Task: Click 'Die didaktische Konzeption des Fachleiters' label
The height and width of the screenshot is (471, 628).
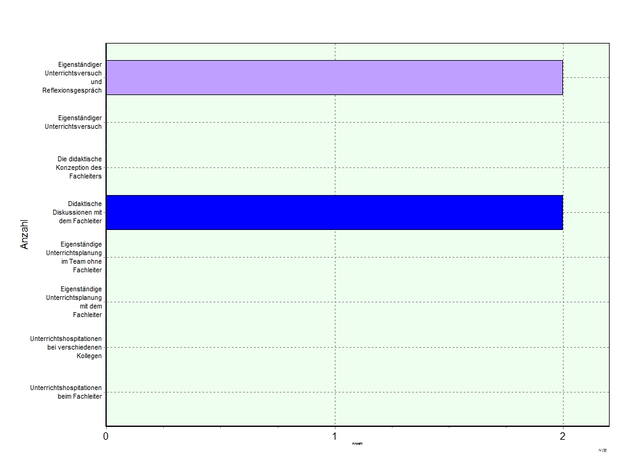Action: click(x=79, y=167)
